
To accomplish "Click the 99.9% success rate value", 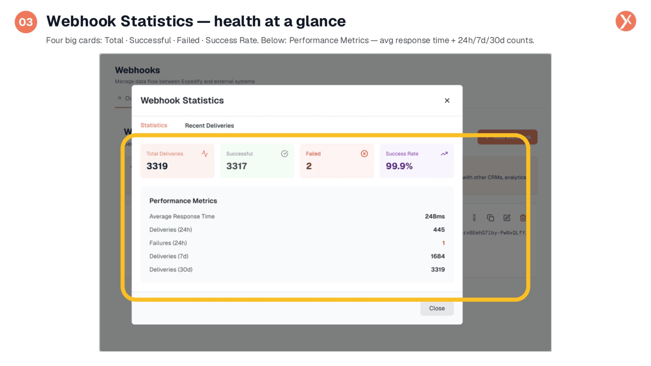I will [x=399, y=166].
